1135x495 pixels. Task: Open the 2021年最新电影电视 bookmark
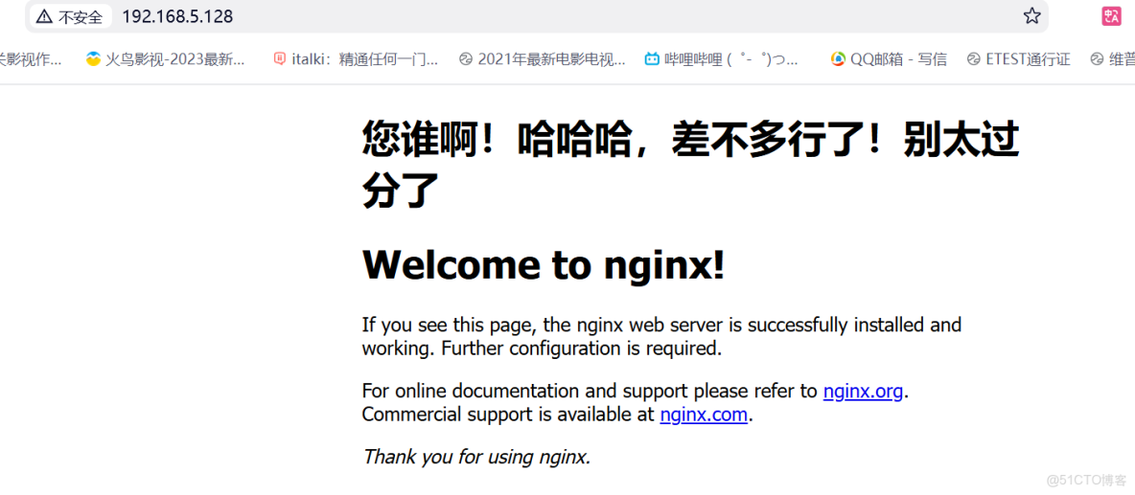(x=543, y=59)
